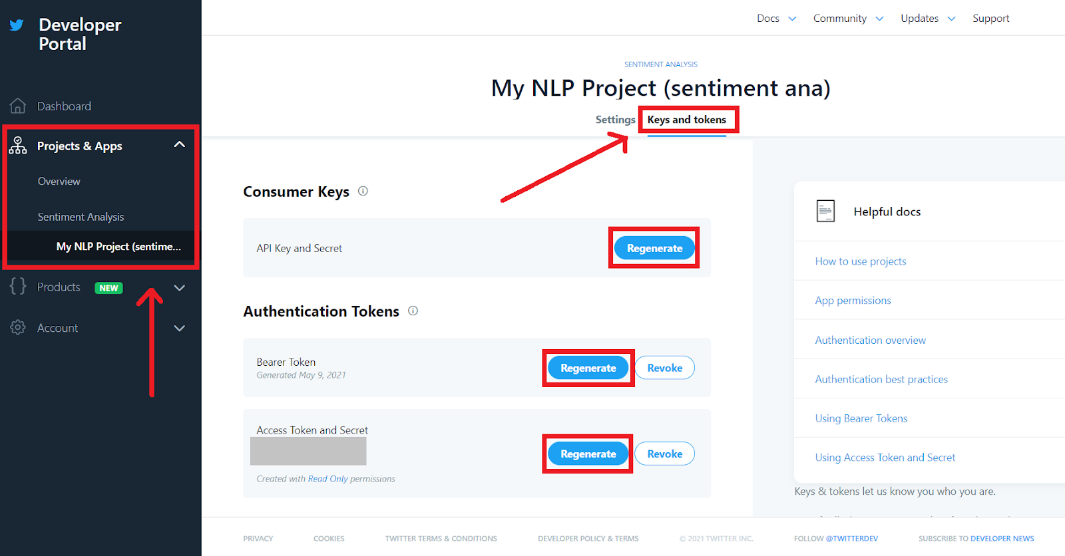Open Developer Policy & Terms footer link
Screen dimensions: 1065x556
pyautogui.click(x=588, y=539)
